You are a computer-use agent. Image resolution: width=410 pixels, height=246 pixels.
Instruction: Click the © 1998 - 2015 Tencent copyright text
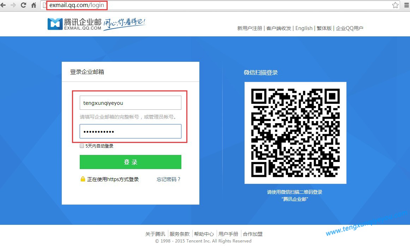pos(203,241)
